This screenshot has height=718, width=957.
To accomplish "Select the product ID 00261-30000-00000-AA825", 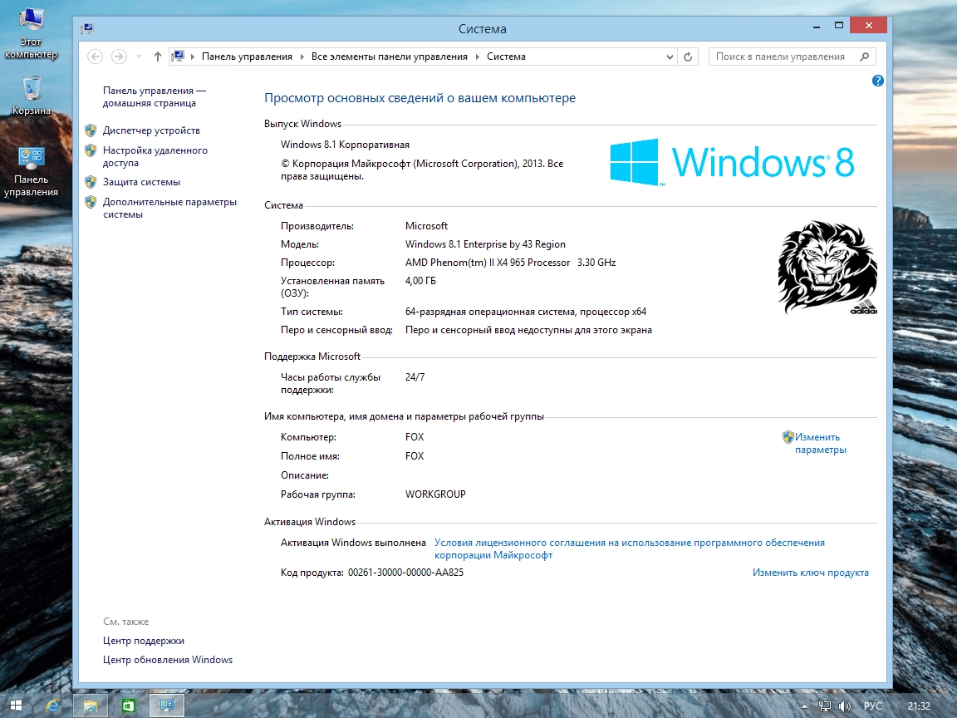I will [406, 573].
